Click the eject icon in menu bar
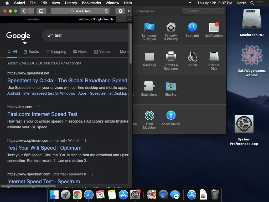 coord(190,3)
